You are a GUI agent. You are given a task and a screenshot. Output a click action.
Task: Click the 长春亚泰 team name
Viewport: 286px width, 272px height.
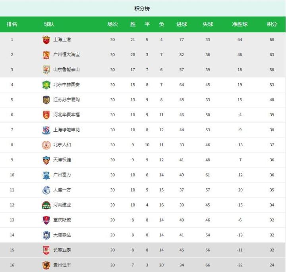[x=62, y=250]
